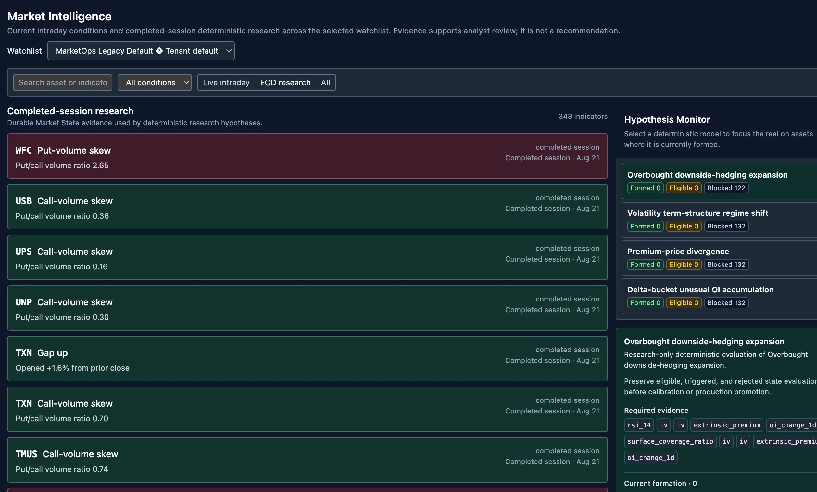Click Eligible 0 badge under Overbought downside-hedging
The height and width of the screenshot is (492, 817).
(x=684, y=188)
